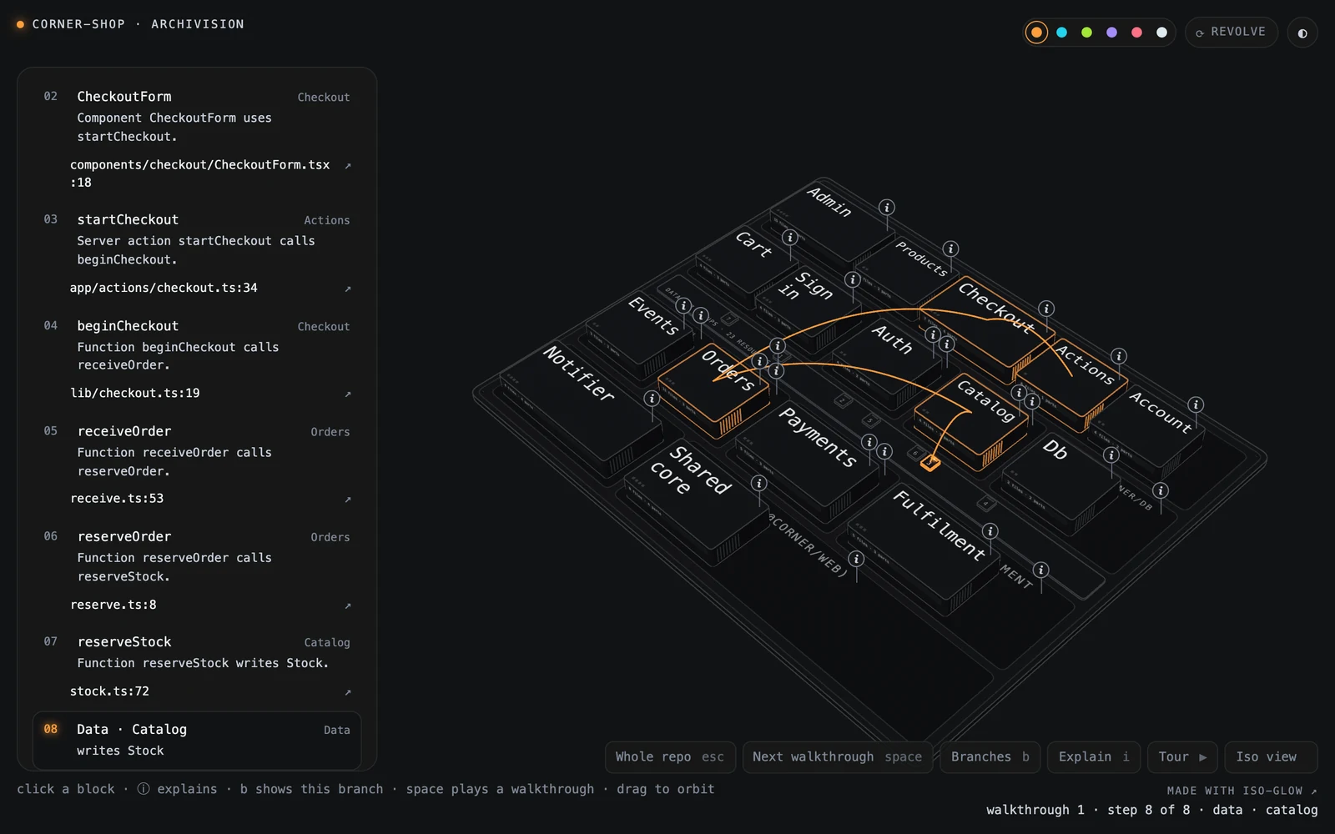Click the info icon beside Sign in block
1335x834 pixels.
click(852, 279)
